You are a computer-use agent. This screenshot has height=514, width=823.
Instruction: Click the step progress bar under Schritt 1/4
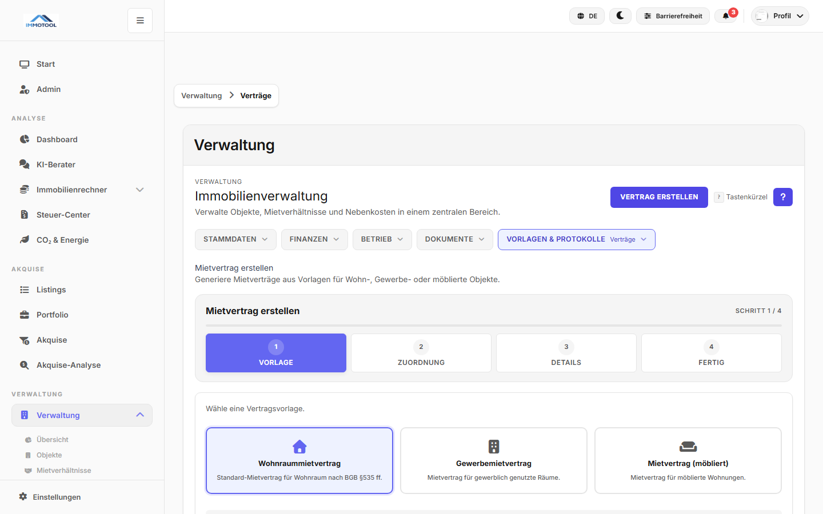click(493, 326)
